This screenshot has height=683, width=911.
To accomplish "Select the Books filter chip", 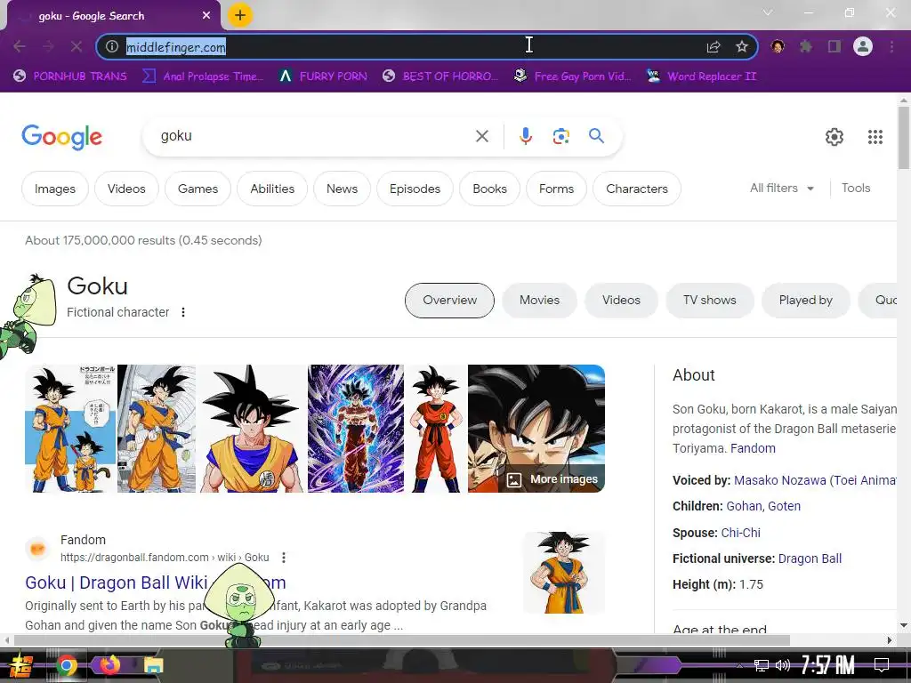I will pos(489,189).
